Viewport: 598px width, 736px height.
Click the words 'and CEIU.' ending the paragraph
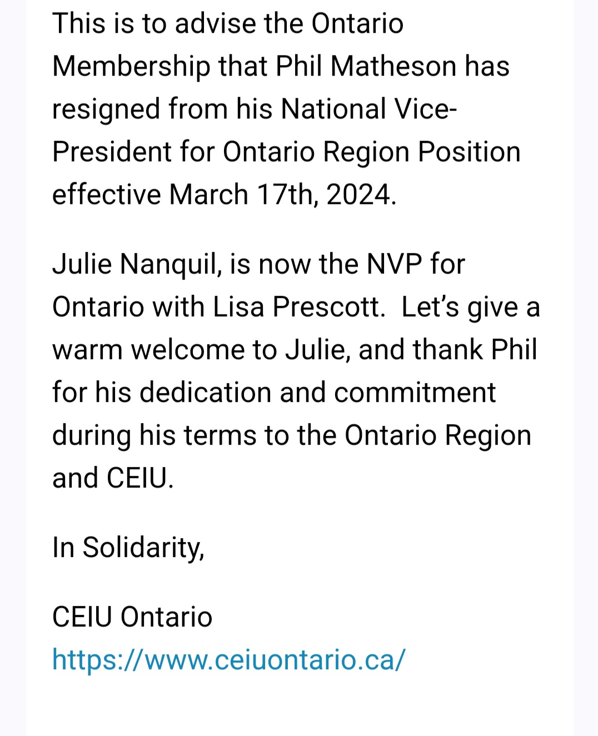113,478
